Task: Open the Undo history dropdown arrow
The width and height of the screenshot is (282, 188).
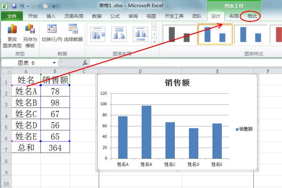Action: click(x=28, y=7)
